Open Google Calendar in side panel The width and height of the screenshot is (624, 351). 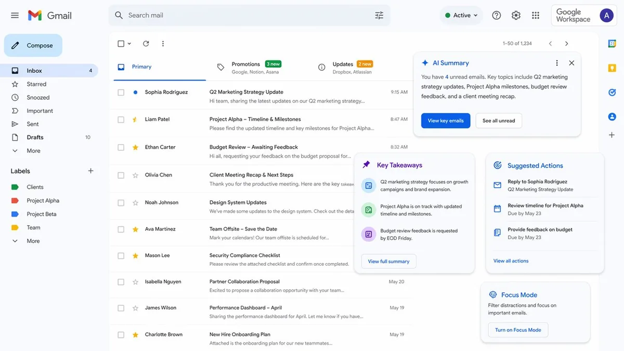pos(612,44)
